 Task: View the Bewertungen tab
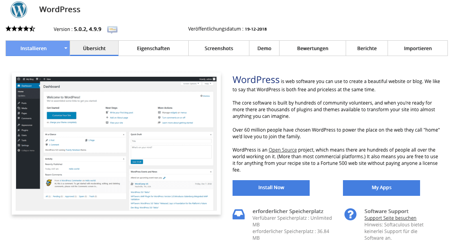pos(313,48)
